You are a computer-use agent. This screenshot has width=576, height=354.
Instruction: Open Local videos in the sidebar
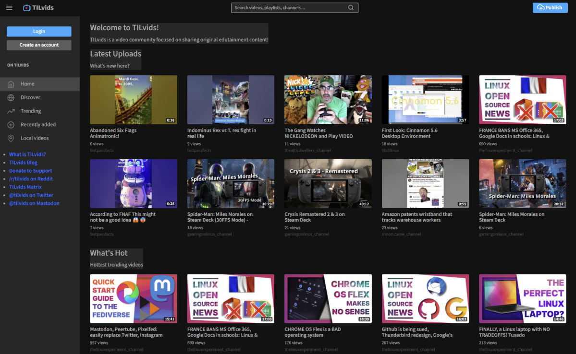tap(40, 138)
